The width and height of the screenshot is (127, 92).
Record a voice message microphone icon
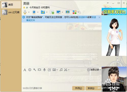[x=44, y=70]
